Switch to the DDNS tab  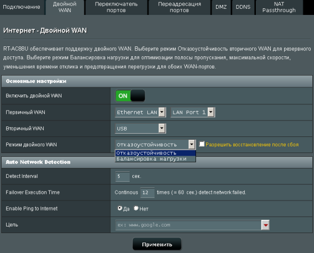pos(243,7)
